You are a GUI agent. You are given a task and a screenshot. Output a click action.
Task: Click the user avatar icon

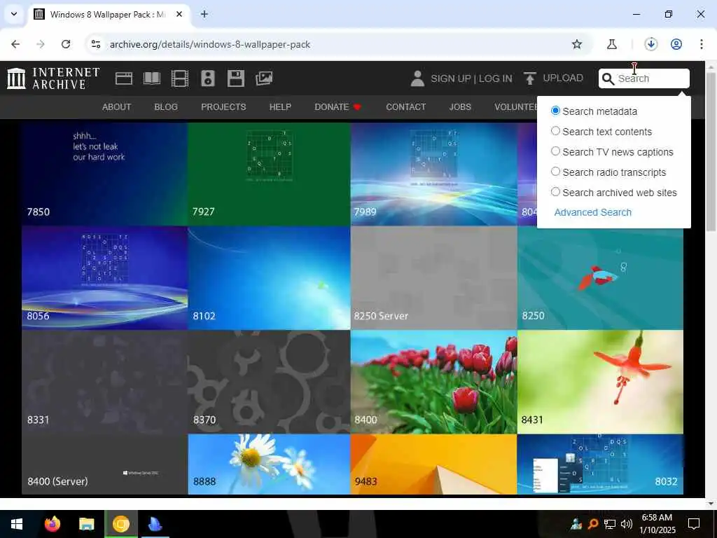pos(417,78)
